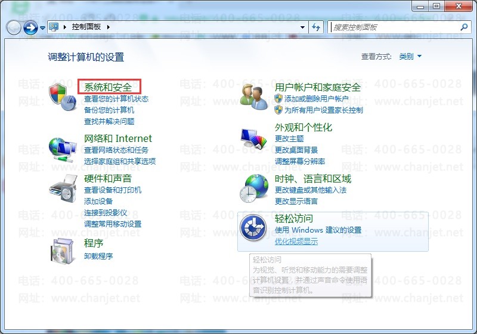Open 硬件和声音 category
This screenshot has height=334, width=477.
click(x=108, y=178)
